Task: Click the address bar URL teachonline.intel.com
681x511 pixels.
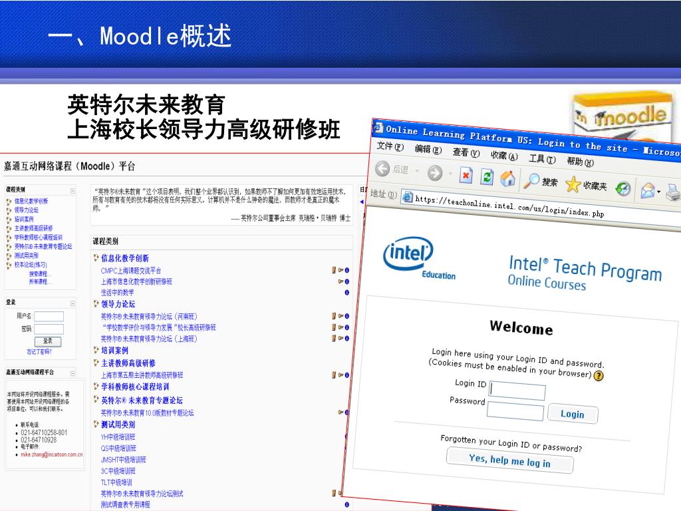Action: point(509,206)
